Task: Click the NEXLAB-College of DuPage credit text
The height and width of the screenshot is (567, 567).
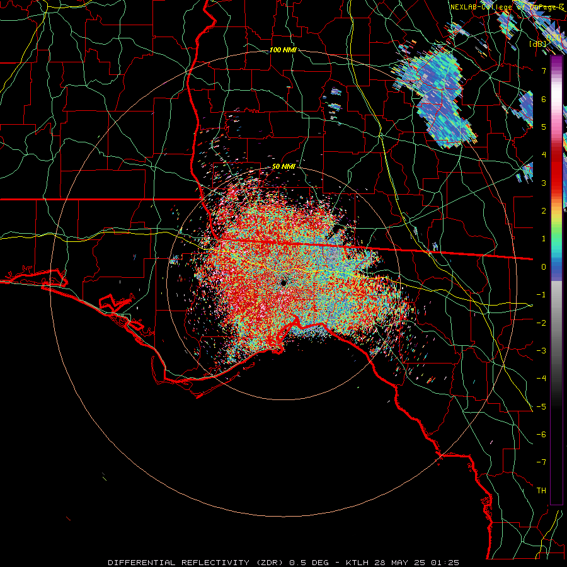Action: pyautogui.click(x=507, y=7)
